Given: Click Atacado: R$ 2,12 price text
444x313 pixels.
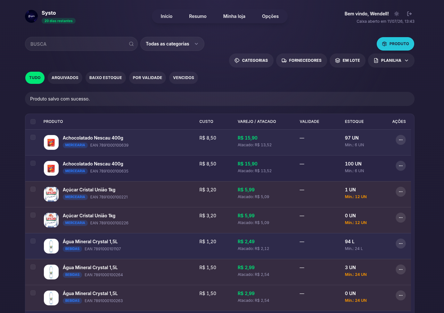Looking at the screenshot, I should pos(253,249).
